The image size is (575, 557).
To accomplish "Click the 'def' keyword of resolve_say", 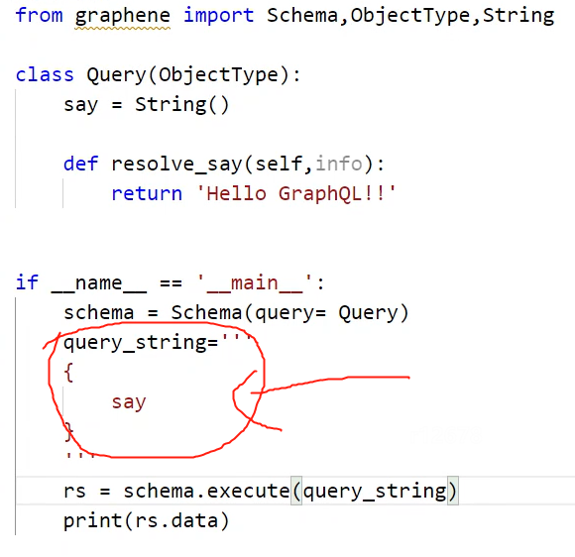I will point(80,164).
